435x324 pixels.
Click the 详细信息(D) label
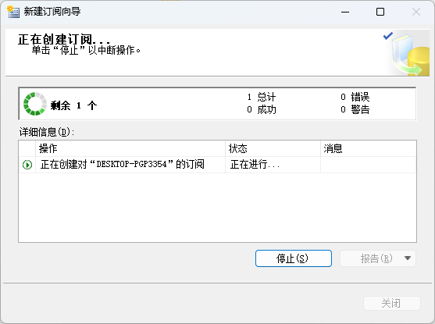[47, 132]
